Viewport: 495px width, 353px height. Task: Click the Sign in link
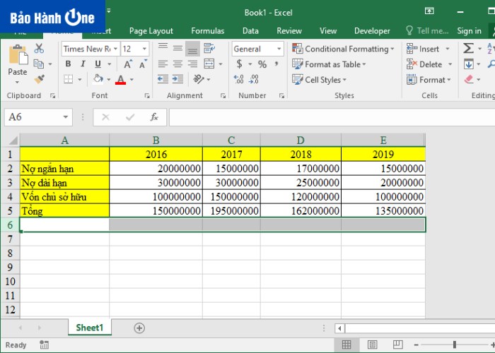[x=469, y=31]
